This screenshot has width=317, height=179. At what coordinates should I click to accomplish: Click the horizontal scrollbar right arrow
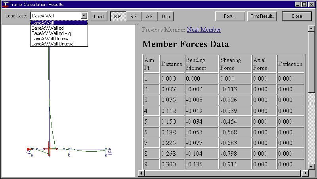[305, 173]
